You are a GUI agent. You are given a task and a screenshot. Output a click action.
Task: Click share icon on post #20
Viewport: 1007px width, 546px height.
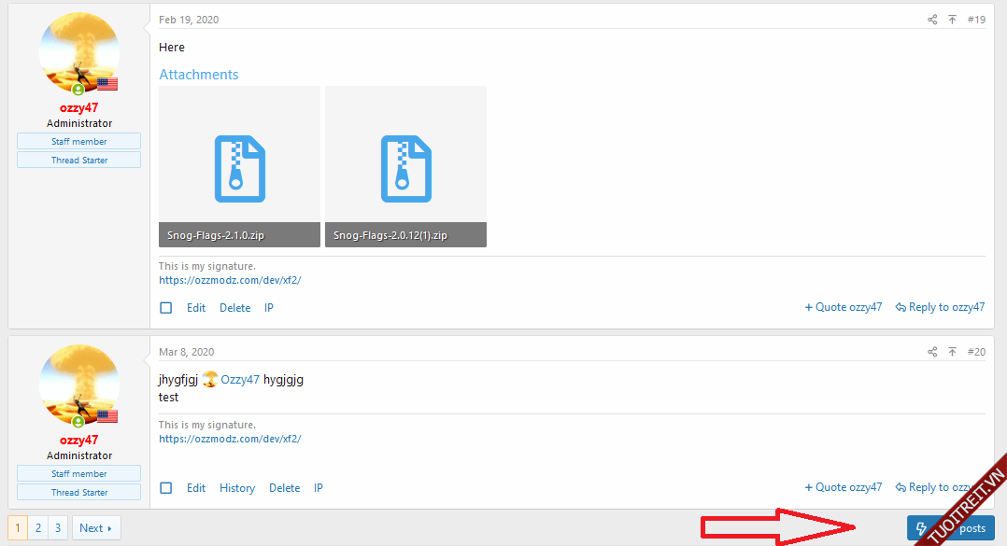click(932, 352)
